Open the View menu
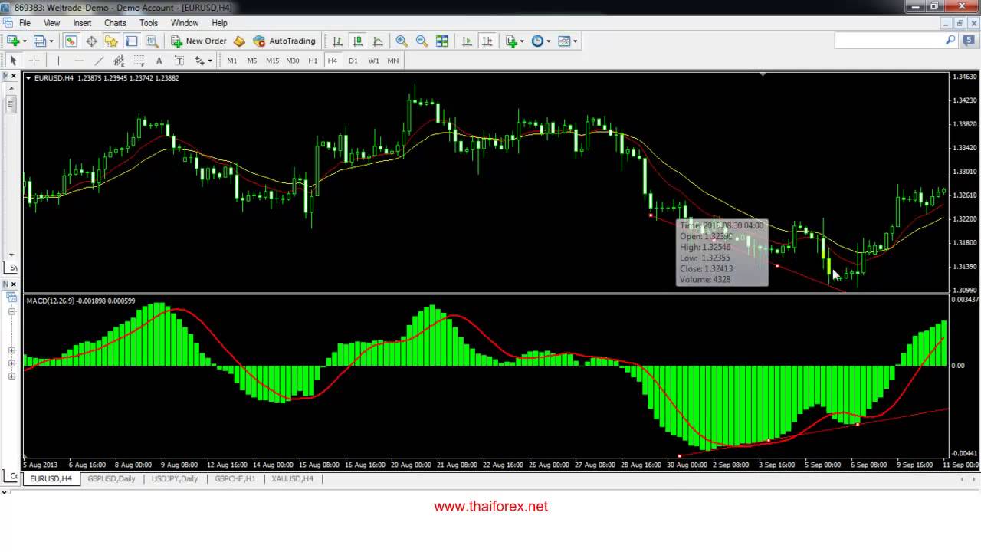This screenshot has height=552, width=981. pos(52,23)
